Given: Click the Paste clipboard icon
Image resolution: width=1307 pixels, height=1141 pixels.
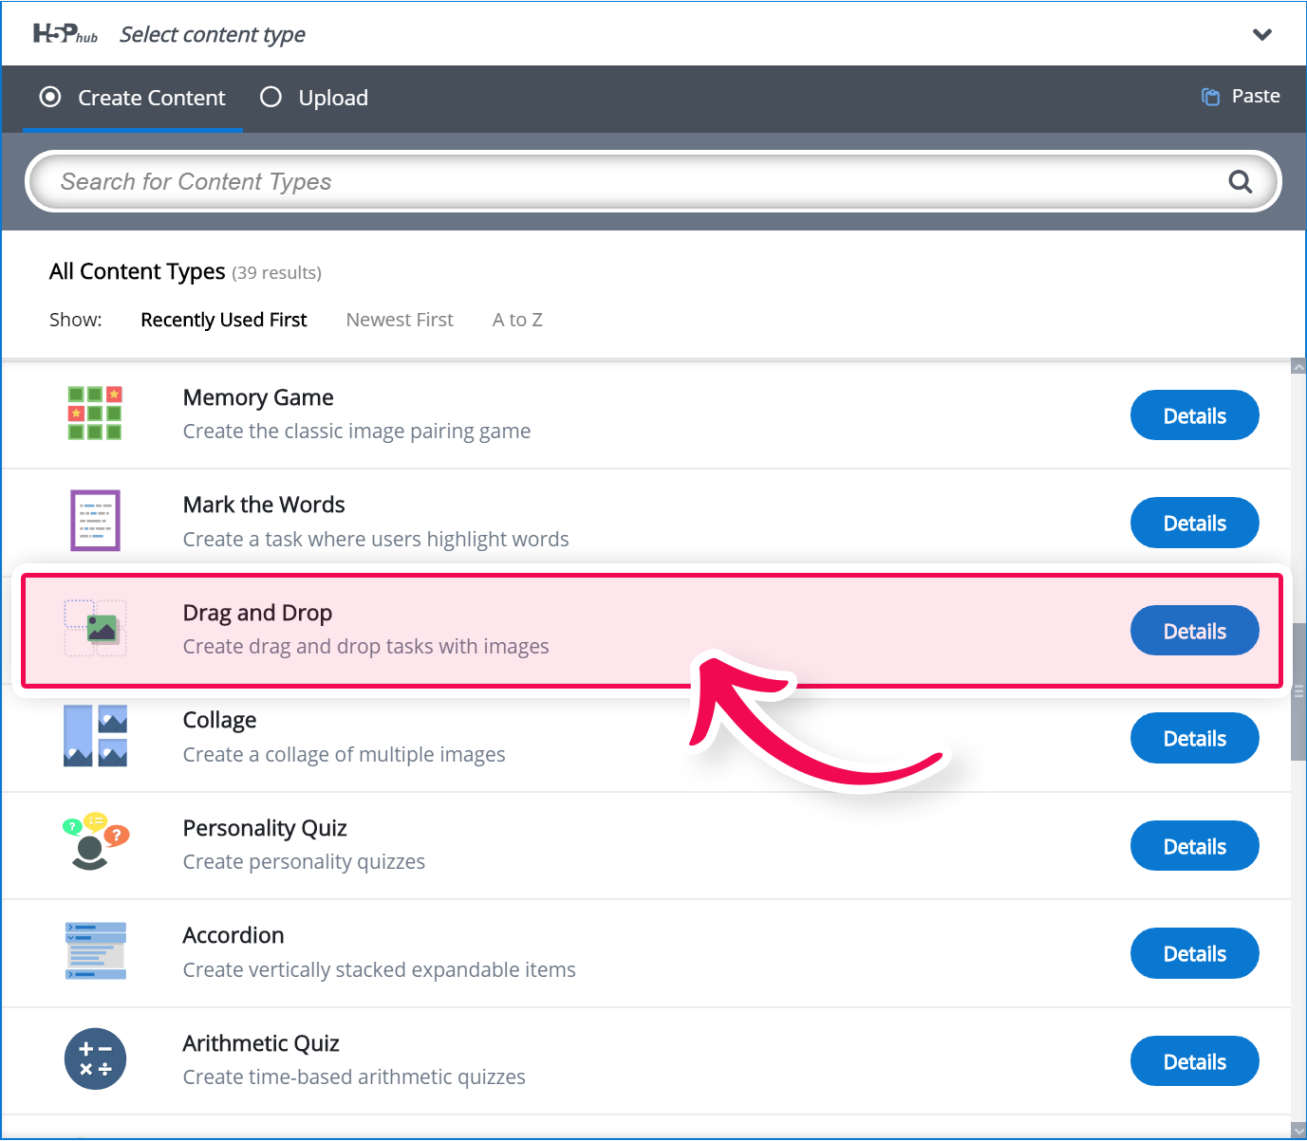Looking at the screenshot, I should tap(1210, 97).
